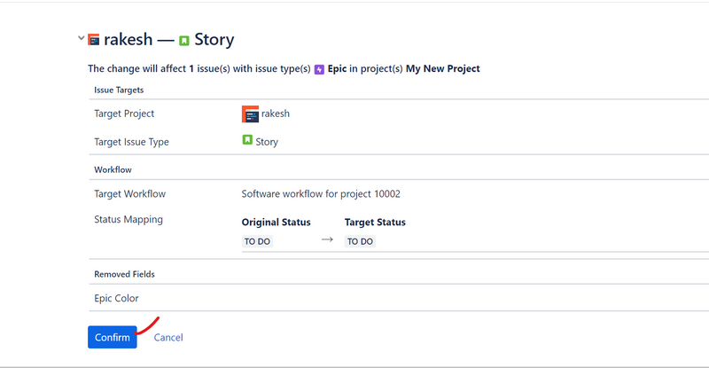Image resolution: width=709 pixels, height=368 pixels.
Task: Click the Epic Color removed field
Action: [x=116, y=298]
